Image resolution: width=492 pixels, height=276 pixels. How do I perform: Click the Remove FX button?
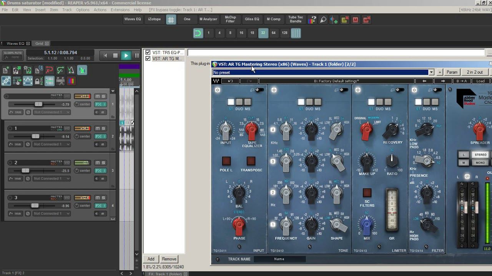coord(169,259)
